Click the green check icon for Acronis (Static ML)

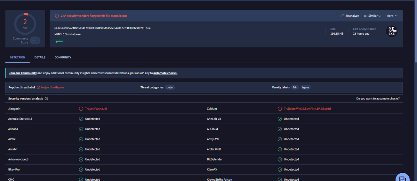[81, 119]
